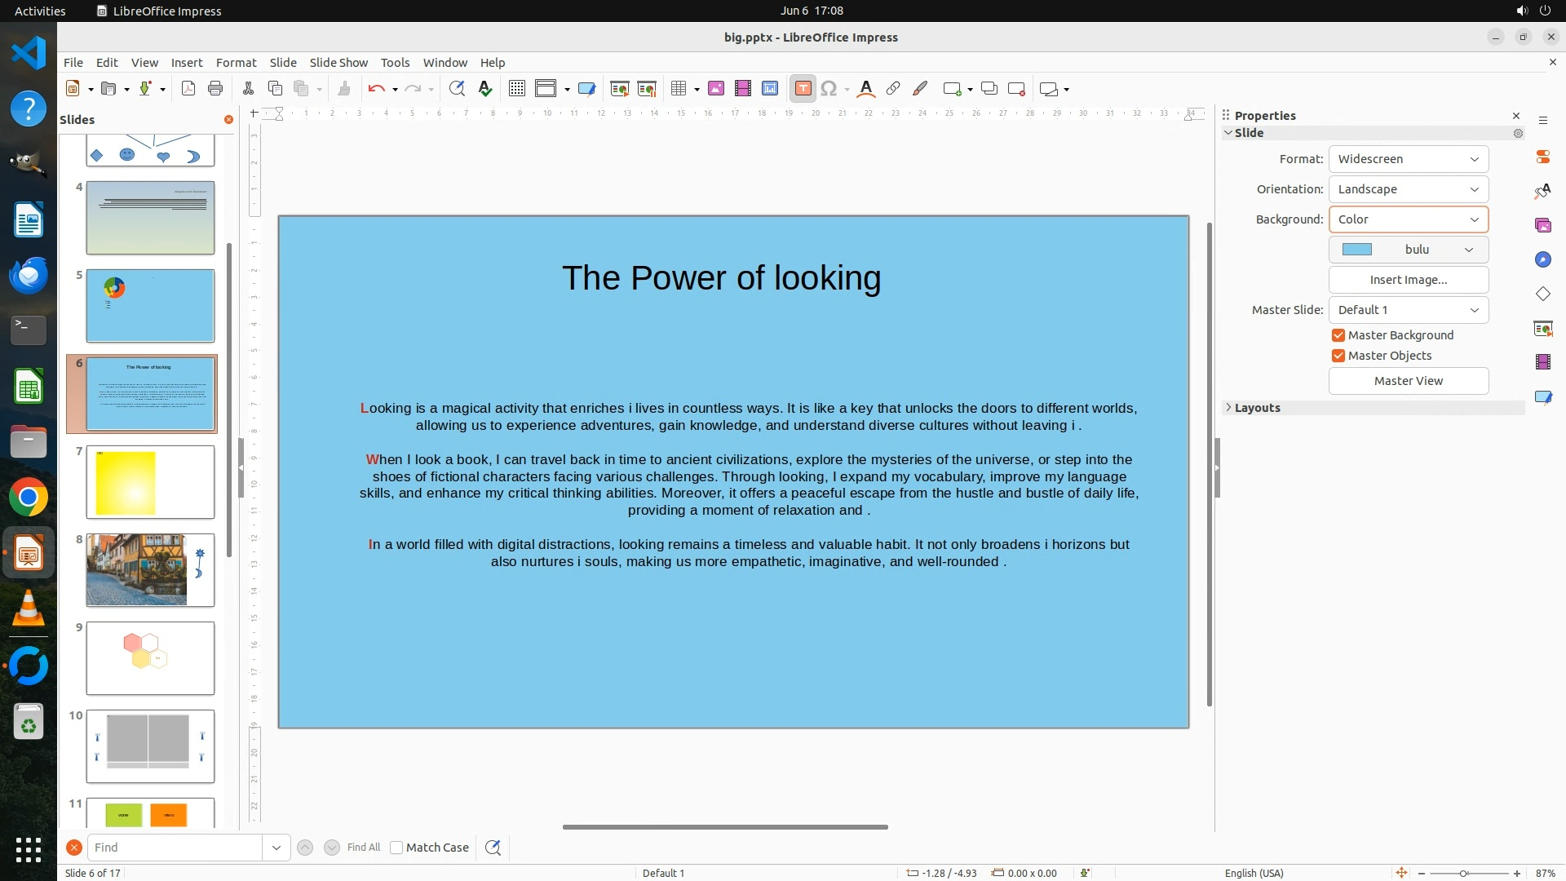This screenshot has width=1566, height=881.
Task: Uncheck the Master Background checkbox
Action: coord(1338,335)
